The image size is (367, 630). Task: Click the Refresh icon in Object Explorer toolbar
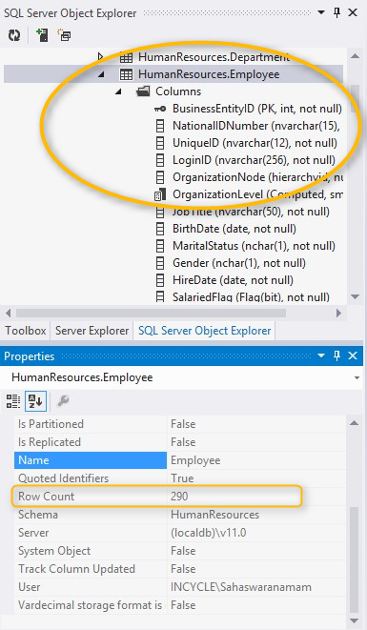[14, 35]
